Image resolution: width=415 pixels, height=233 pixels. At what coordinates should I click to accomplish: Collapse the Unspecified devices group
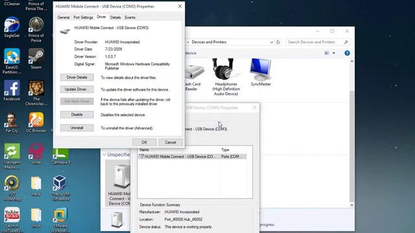[x=104, y=155]
